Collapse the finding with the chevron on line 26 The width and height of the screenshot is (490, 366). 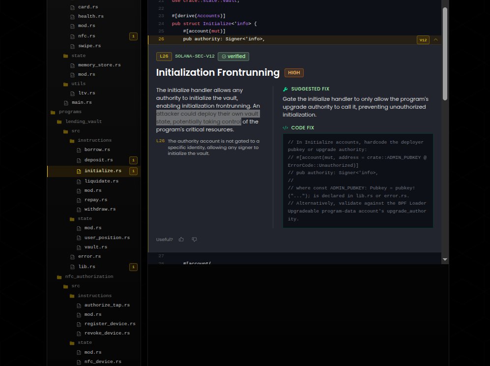pyautogui.click(x=435, y=40)
